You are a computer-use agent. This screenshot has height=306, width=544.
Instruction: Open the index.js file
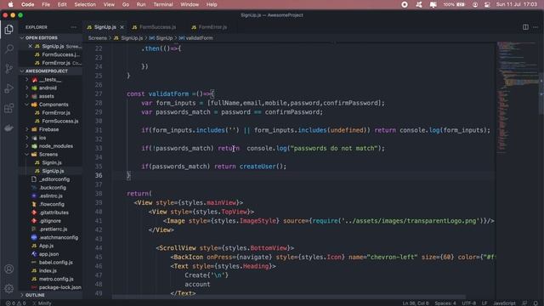click(48, 270)
